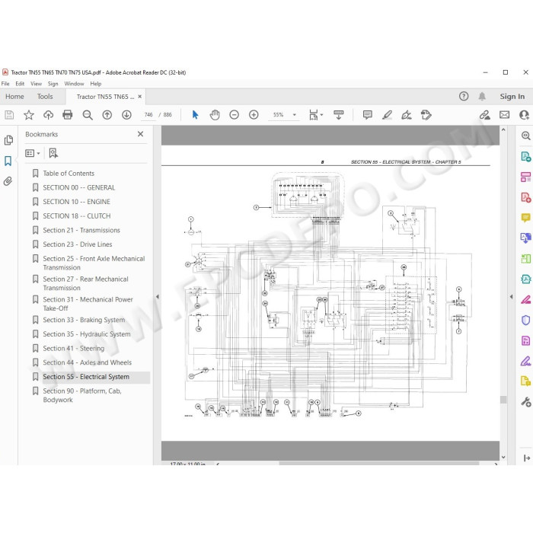
Task: Open attachments paperclip panel
Action: pos(8,181)
